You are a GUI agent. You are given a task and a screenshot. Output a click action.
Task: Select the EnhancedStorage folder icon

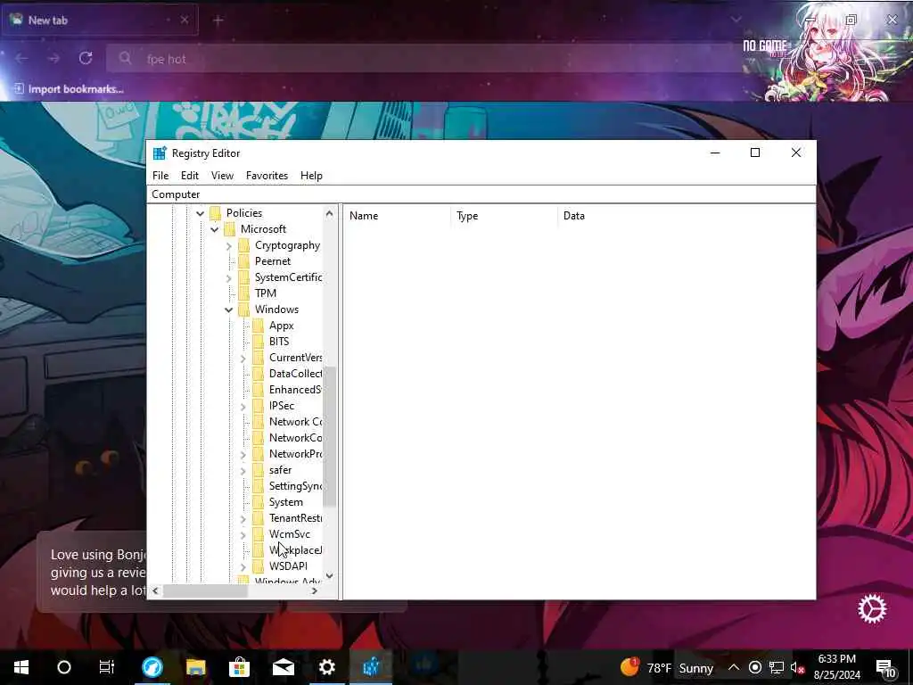(259, 390)
